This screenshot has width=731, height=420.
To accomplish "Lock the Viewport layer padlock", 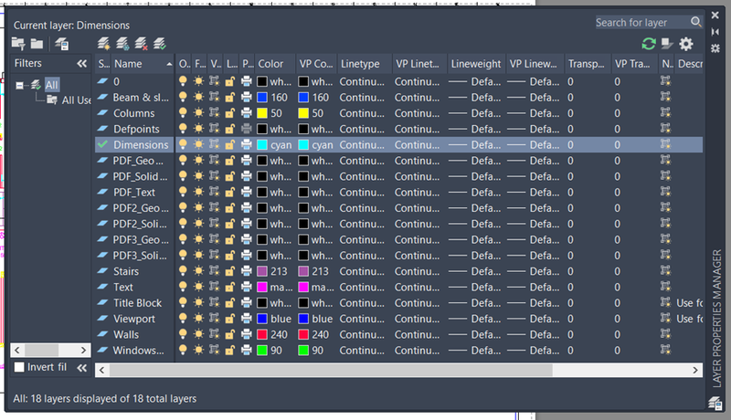I will click(230, 319).
